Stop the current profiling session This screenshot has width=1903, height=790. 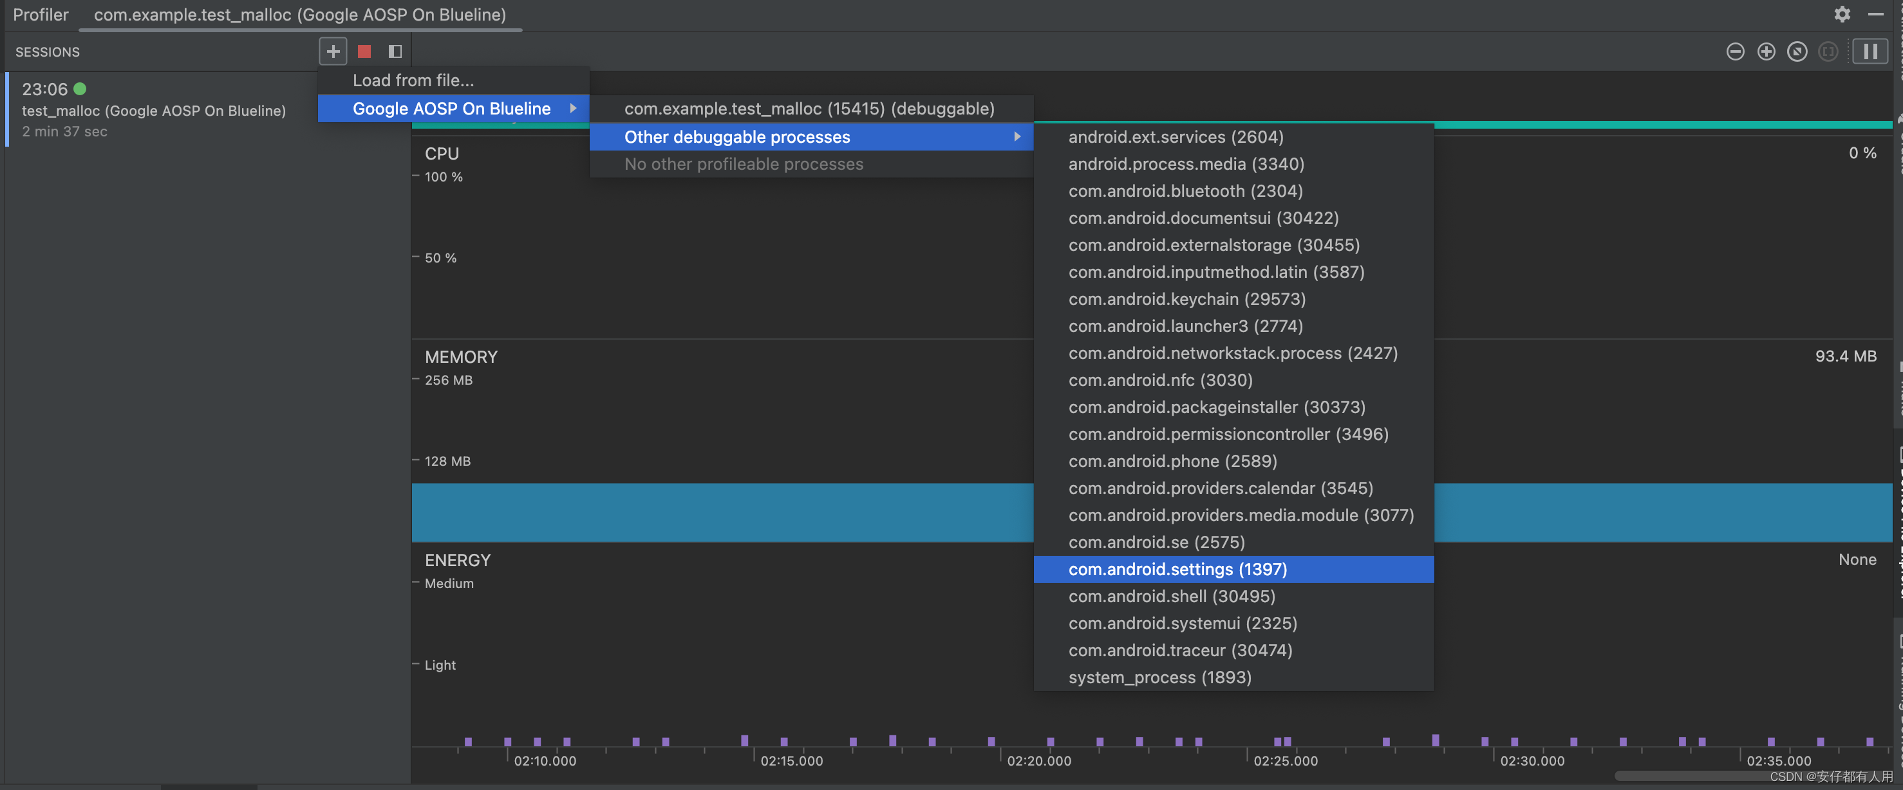(364, 51)
